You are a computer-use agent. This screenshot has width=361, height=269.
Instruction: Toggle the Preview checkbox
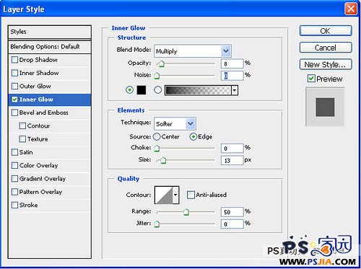[311, 79]
